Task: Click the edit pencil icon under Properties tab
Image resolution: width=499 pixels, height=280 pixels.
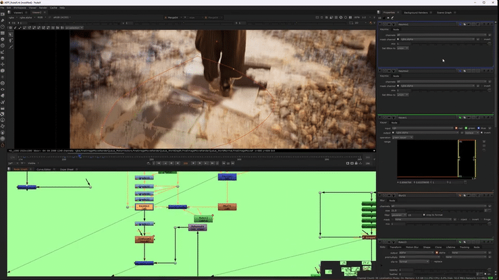Action: [392, 18]
